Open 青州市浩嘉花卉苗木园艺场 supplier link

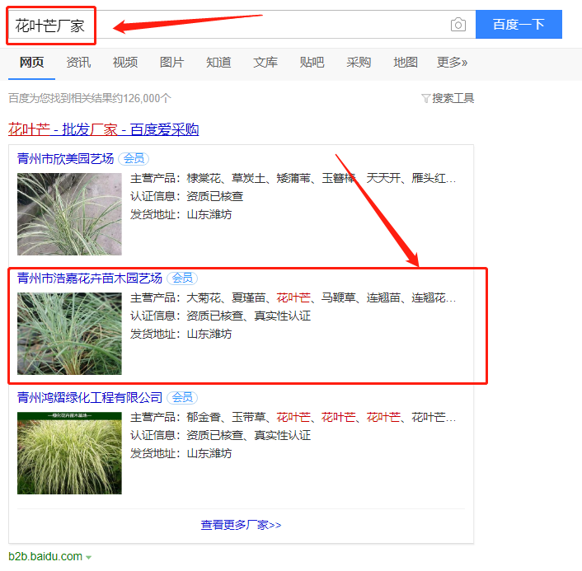coord(89,278)
